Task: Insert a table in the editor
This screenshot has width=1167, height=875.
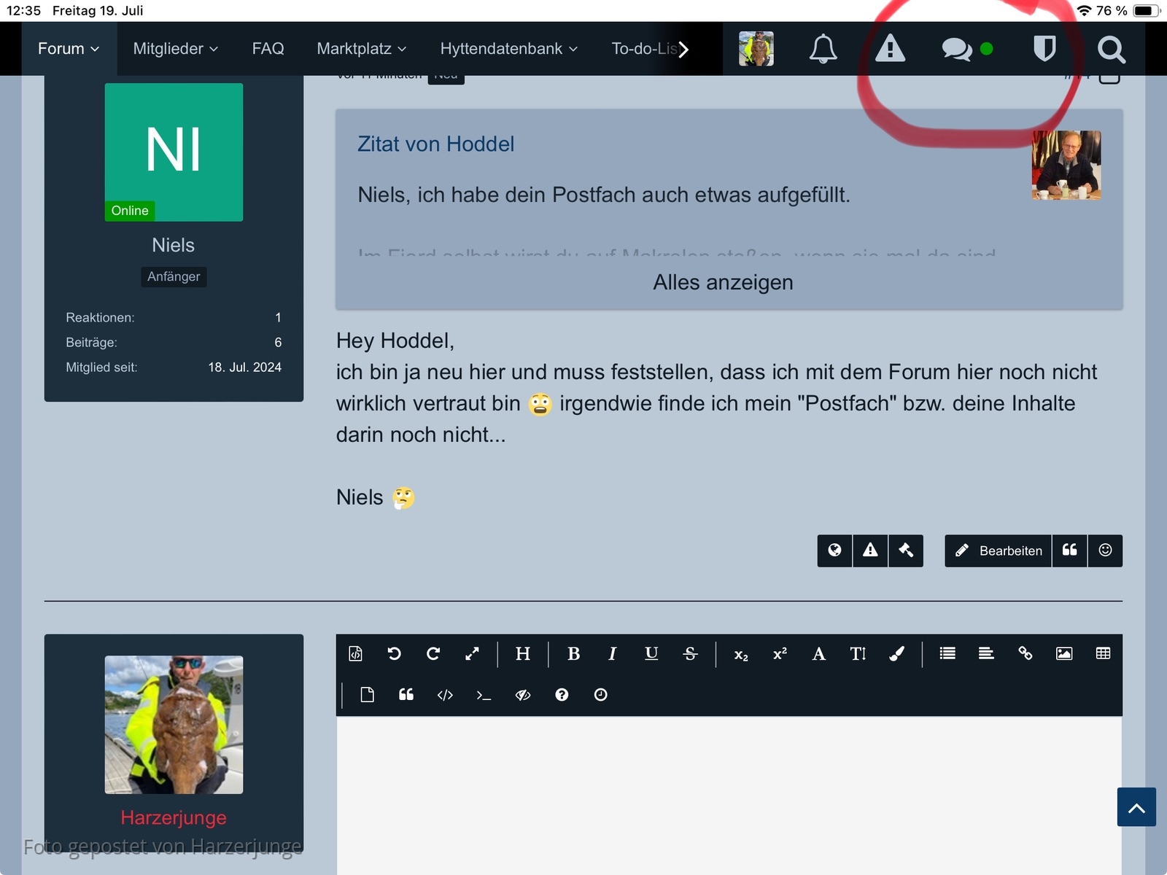Action: coord(1103,654)
